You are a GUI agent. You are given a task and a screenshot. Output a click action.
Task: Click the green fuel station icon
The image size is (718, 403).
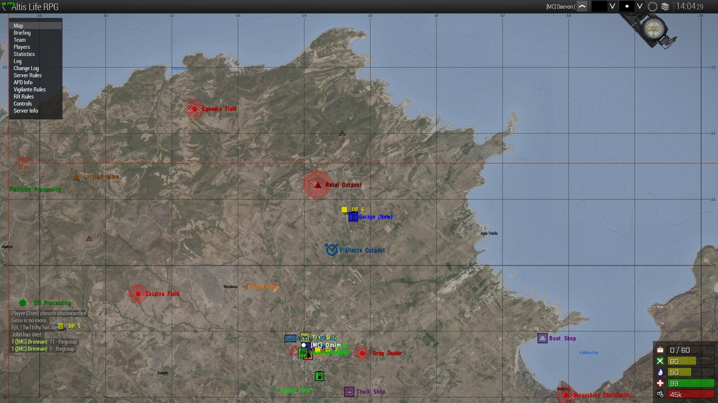click(319, 376)
